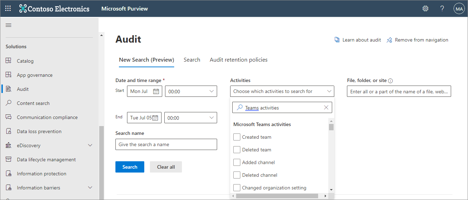Click the help question mark icon
This screenshot has width=468, height=200.
coord(442,8)
